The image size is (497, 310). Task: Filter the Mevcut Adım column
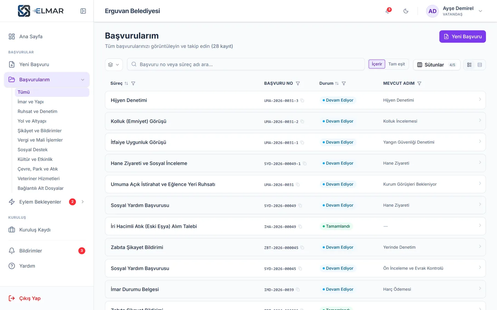click(x=419, y=83)
